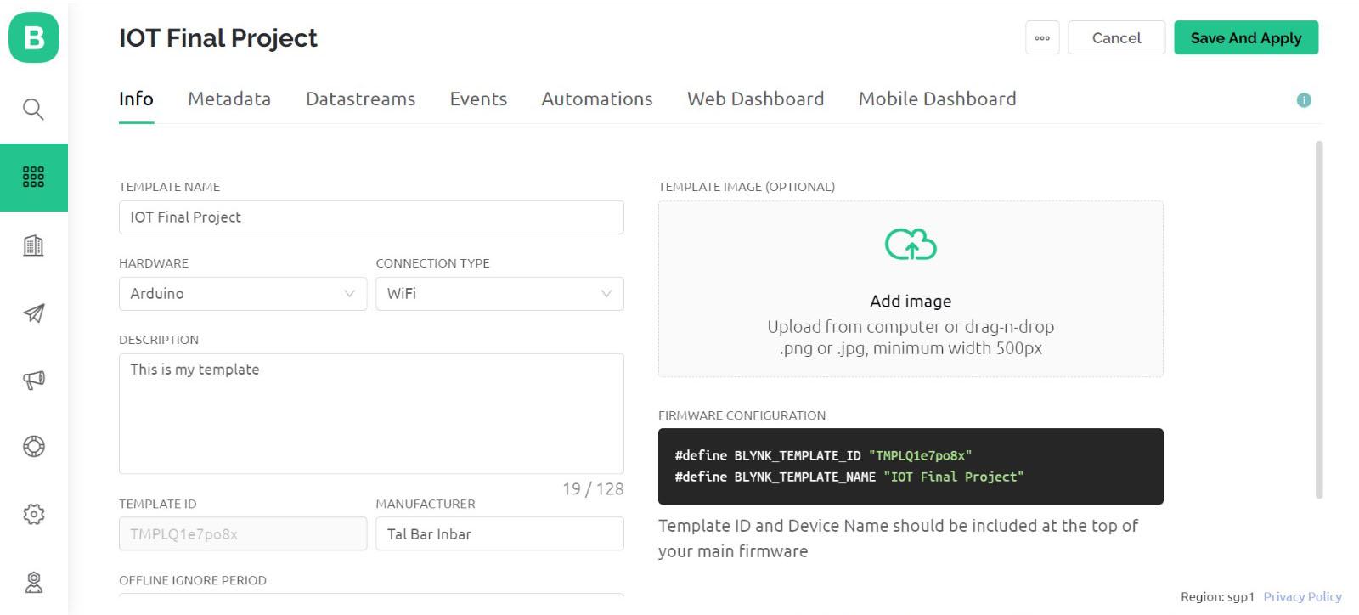Expand the Connection Type dropdown showing WiFi

[499, 294]
